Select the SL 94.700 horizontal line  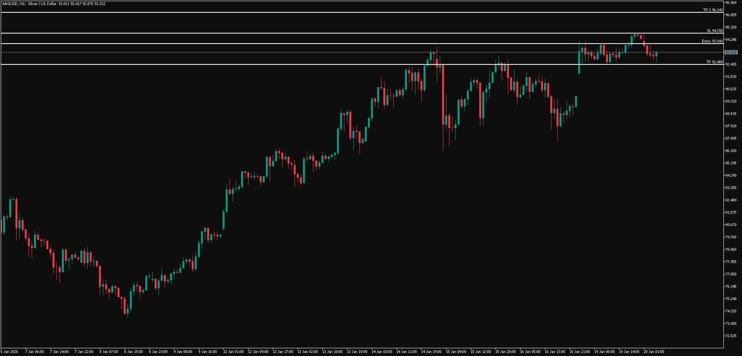click(348, 33)
